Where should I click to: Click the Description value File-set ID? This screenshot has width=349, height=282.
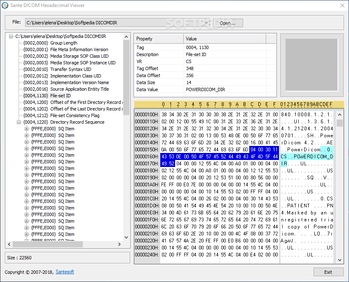tap(196, 54)
